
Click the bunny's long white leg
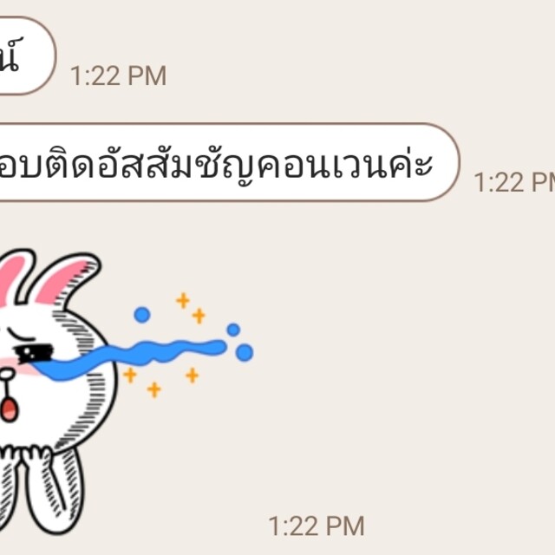click(x=56, y=492)
